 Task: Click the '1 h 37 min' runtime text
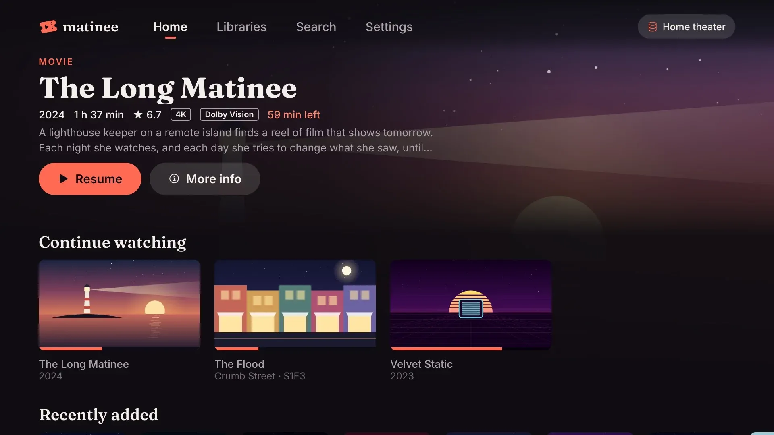coord(99,115)
